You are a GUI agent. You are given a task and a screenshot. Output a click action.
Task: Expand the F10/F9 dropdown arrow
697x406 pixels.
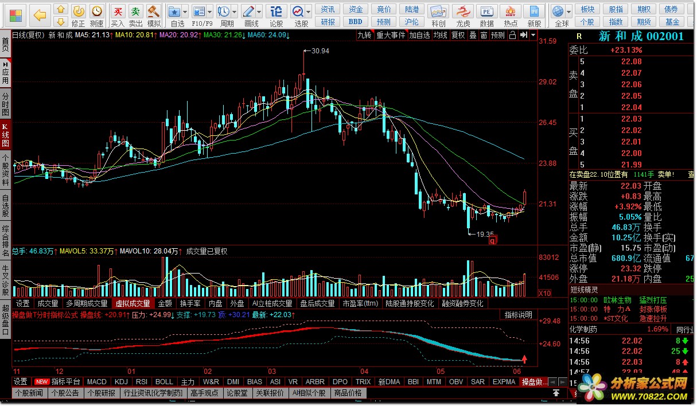click(x=209, y=11)
